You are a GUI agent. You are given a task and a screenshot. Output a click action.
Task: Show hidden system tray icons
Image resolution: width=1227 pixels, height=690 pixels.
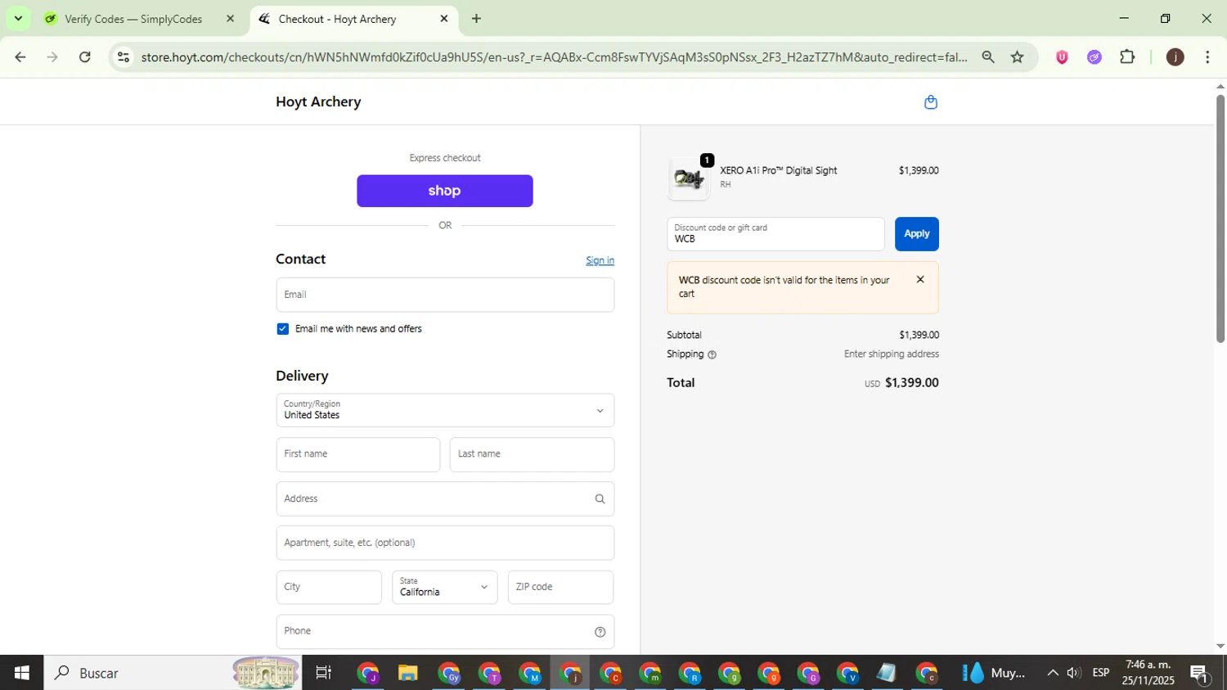click(x=1052, y=673)
